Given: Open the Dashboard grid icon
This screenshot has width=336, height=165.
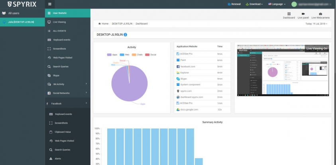Looking at the screenshot, I should coord(289,14).
